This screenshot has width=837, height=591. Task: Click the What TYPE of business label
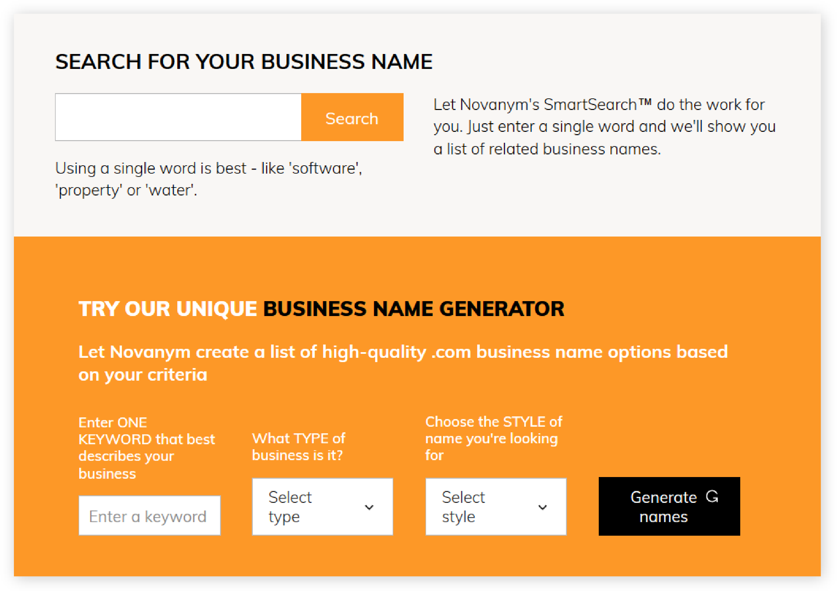tap(299, 447)
